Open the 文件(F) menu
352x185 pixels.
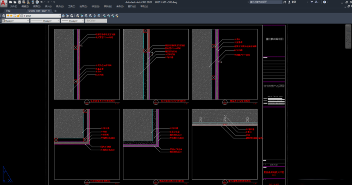[x=14, y=7]
